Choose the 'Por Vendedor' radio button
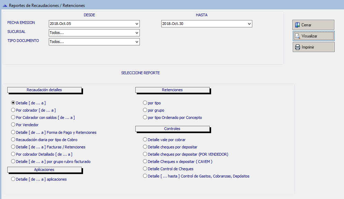 pos(13,125)
